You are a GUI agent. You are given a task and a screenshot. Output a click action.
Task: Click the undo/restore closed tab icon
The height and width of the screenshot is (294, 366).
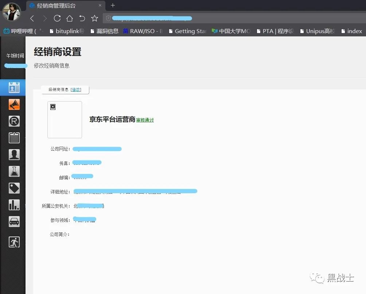[82, 18]
